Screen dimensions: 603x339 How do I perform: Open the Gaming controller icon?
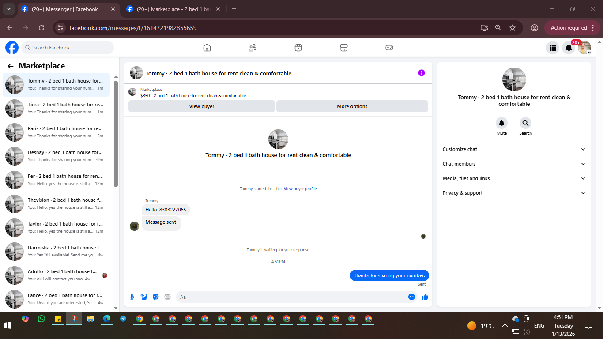(x=389, y=48)
